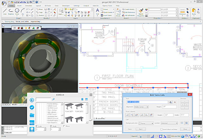Screen dimensions: 203x139
Task: Click the Save icon in quick access toolbar
Action: tap(16, 2)
